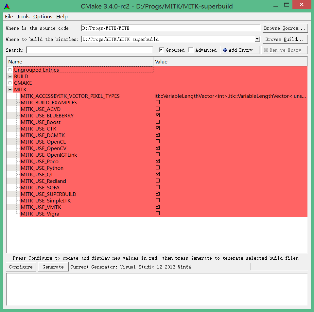Close the CMake window
The height and width of the screenshot is (312, 314).
tap(302, 5)
